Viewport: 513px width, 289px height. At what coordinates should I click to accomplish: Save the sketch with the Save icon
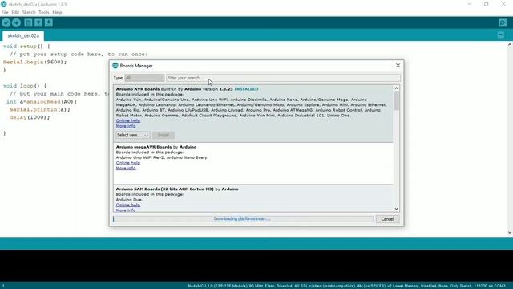48,22
